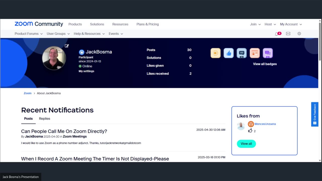
Task: Click the 2025-03-18 01:10 PM timestamp
Action: click(x=212, y=157)
